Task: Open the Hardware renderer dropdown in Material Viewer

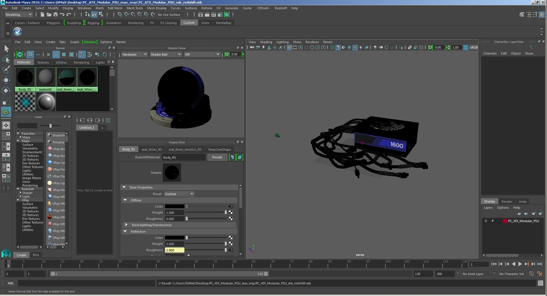Action: point(134,54)
